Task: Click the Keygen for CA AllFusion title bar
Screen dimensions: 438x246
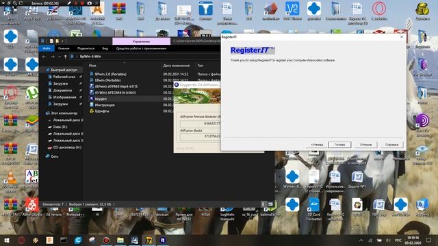Action: [x=197, y=85]
